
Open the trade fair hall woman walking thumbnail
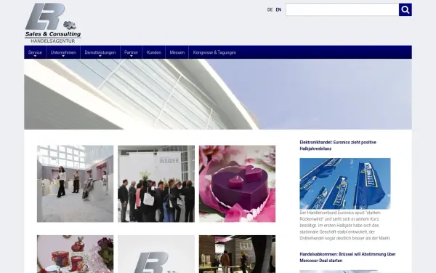75,183
